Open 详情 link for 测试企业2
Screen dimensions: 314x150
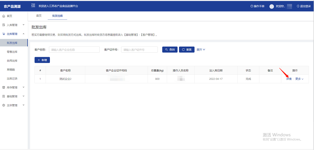click(288, 79)
